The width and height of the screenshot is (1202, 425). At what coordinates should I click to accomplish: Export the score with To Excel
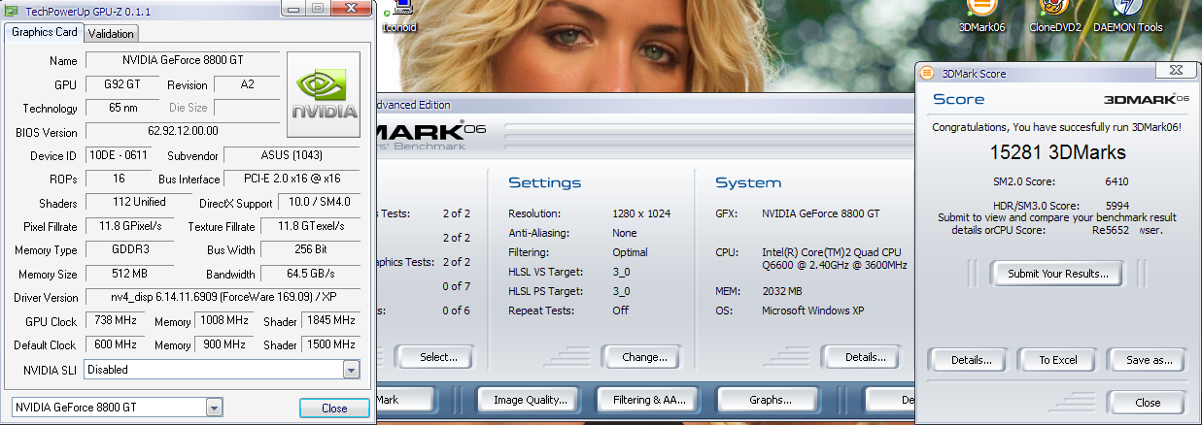(x=1057, y=360)
